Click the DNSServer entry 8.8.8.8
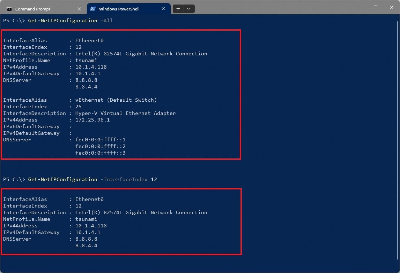The width and height of the screenshot is (400, 273). 87,80
